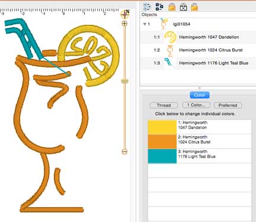Viewport: 256px width, 222px height.
Task: Select '2: Hemingworth 1024 Citrus Burst' color label
Action: point(194,140)
